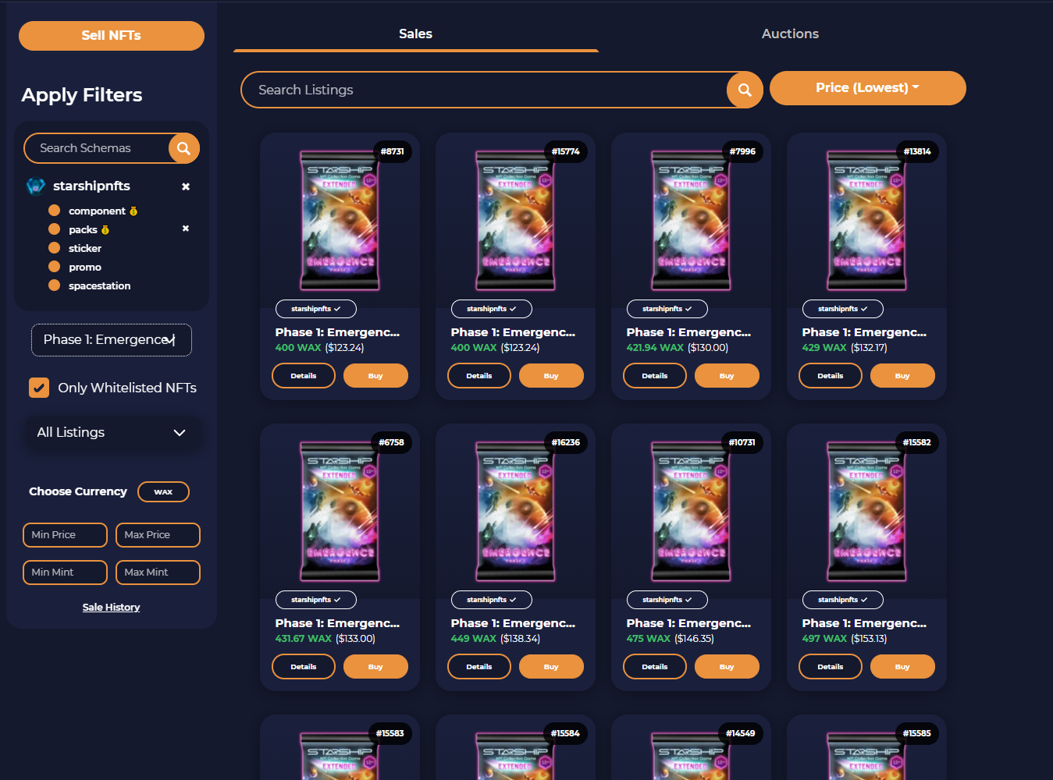1053x780 pixels.
Task: Click the Max Mint input field
Action: click(x=158, y=573)
